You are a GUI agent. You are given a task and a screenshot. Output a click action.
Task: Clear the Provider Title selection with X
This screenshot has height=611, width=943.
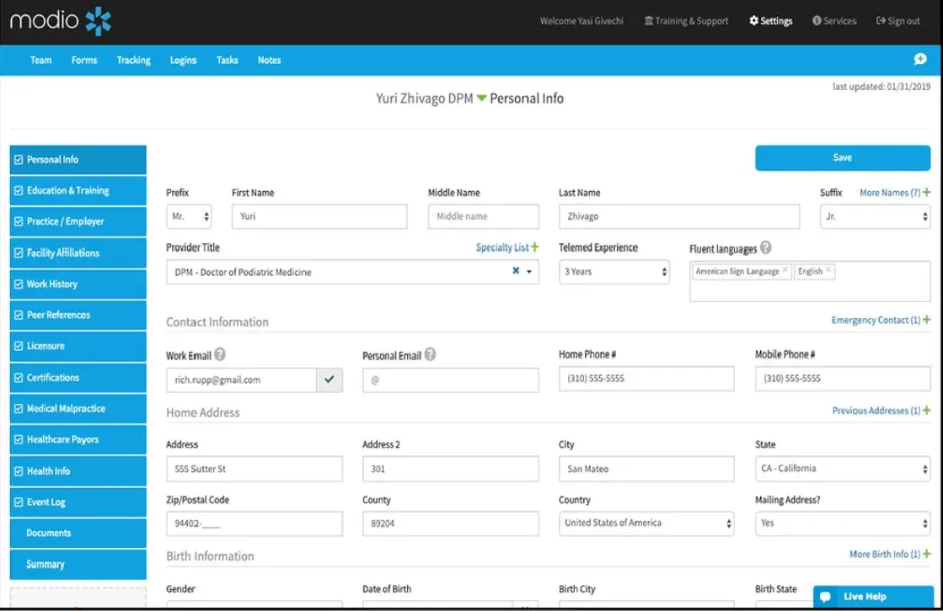[516, 271]
